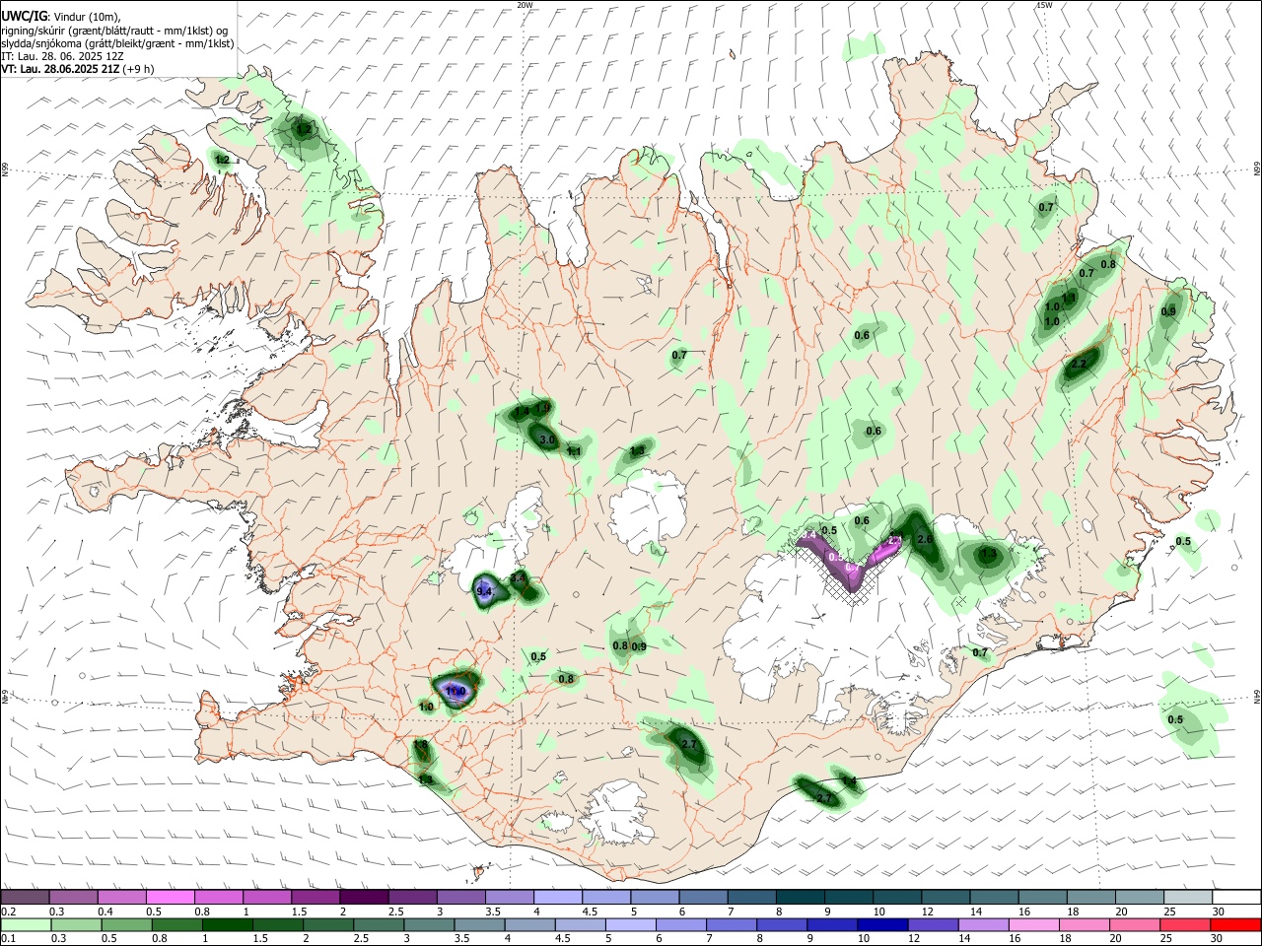The height and width of the screenshot is (946, 1262).
Task: Select the darkest purple 2 snow-scale swatch
Action: tap(365, 897)
